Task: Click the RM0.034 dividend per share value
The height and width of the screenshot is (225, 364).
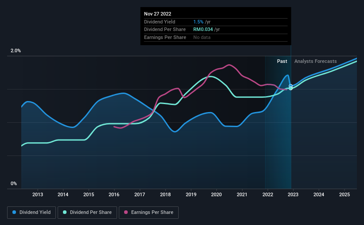Action: (x=203, y=30)
